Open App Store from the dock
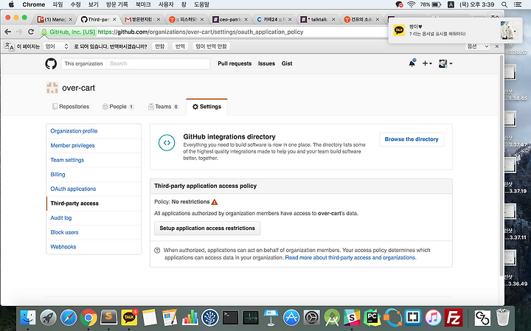The width and height of the screenshot is (531, 331). click(291, 318)
